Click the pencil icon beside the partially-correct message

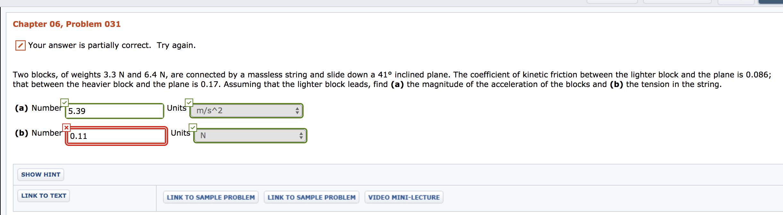pyautogui.click(x=20, y=45)
